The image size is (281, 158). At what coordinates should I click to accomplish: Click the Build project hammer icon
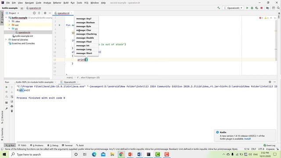pyautogui.click(x=219, y=8)
